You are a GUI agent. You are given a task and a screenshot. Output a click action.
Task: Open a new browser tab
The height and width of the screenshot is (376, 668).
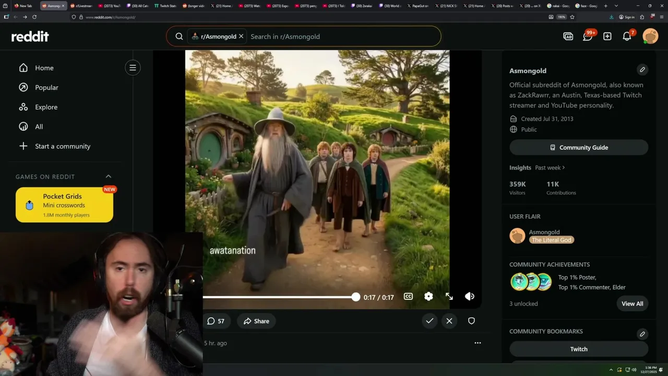pos(605,6)
